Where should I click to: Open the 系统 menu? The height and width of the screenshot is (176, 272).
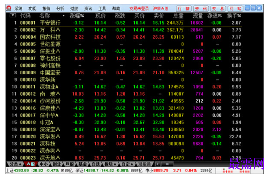pyautogui.click(x=18, y=9)
